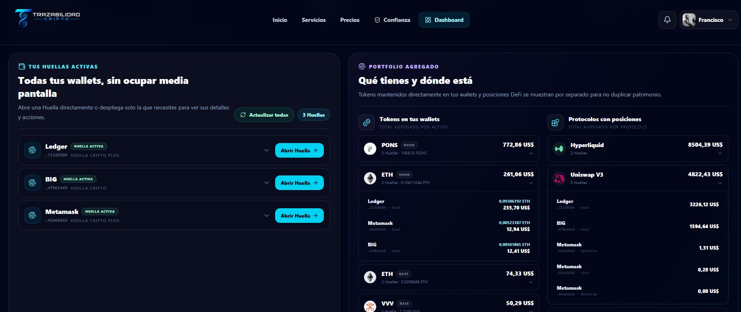The image size is (741, 312).
Task: Click the VVV token icon
Action: (x=370, y=306)
